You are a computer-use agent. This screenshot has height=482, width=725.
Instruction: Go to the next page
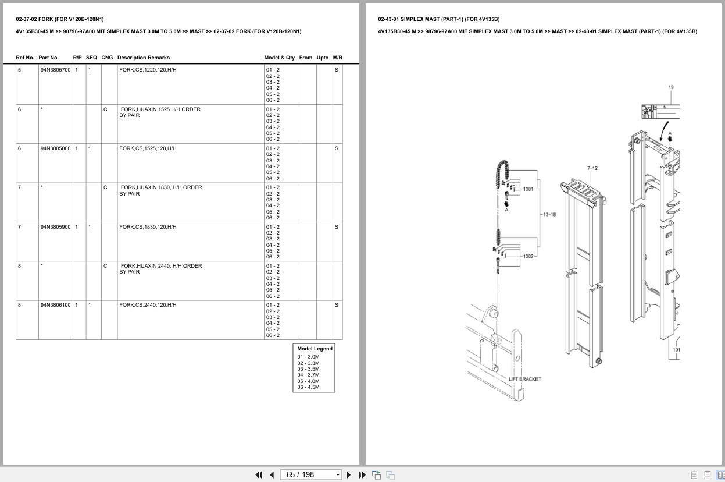[349, 474]
